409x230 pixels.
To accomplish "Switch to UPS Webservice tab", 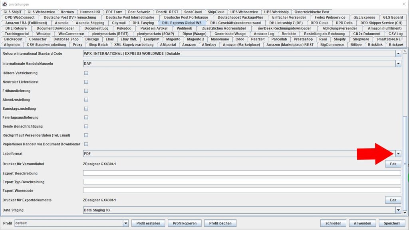I will (244, 12).
